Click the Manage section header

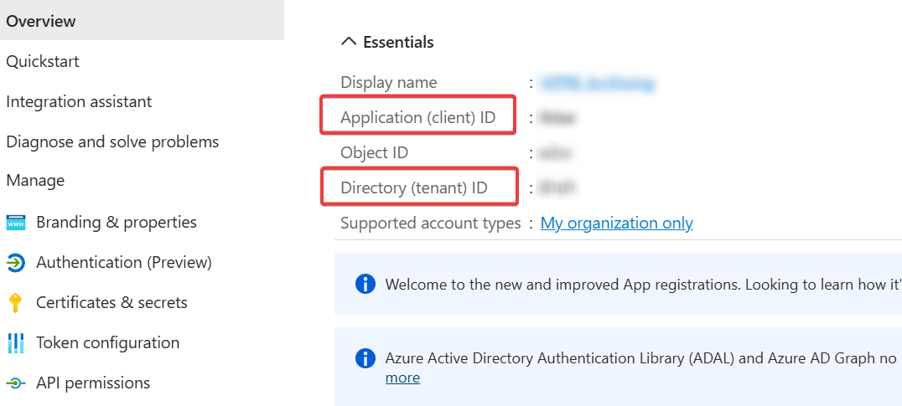pyautogui.click(x=35, y=180)
